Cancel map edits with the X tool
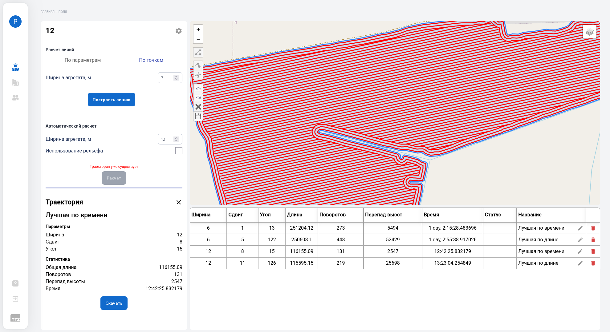Viewport: 610px width, 332px height. click(198, 107)
